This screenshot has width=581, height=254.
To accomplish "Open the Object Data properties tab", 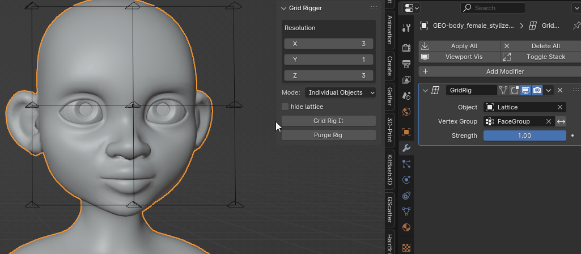I will pyautogui.click(x=406, y=211).
